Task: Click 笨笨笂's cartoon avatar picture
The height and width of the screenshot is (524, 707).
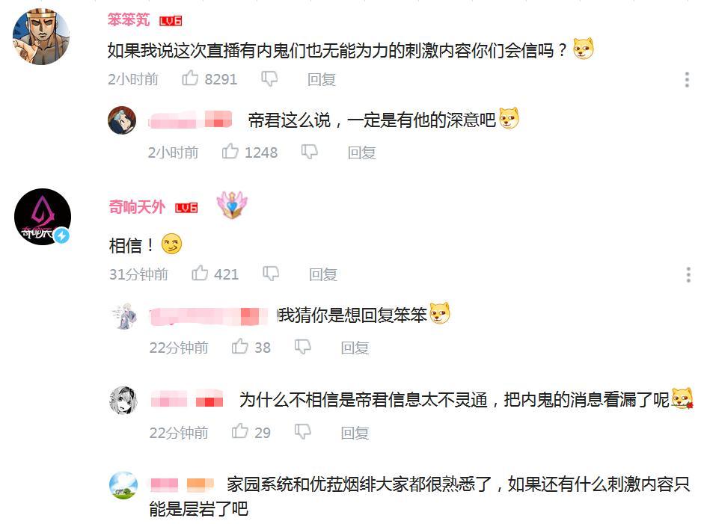Action: coord(41,37)
